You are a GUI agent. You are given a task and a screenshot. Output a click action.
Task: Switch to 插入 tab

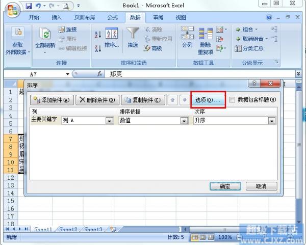coord(57,17)
